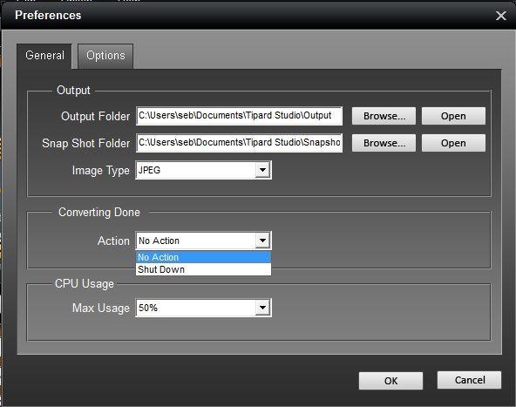The image size is (516, 407).
Task: Browse for the Snap Shot Folder
Action: point(384,143)
